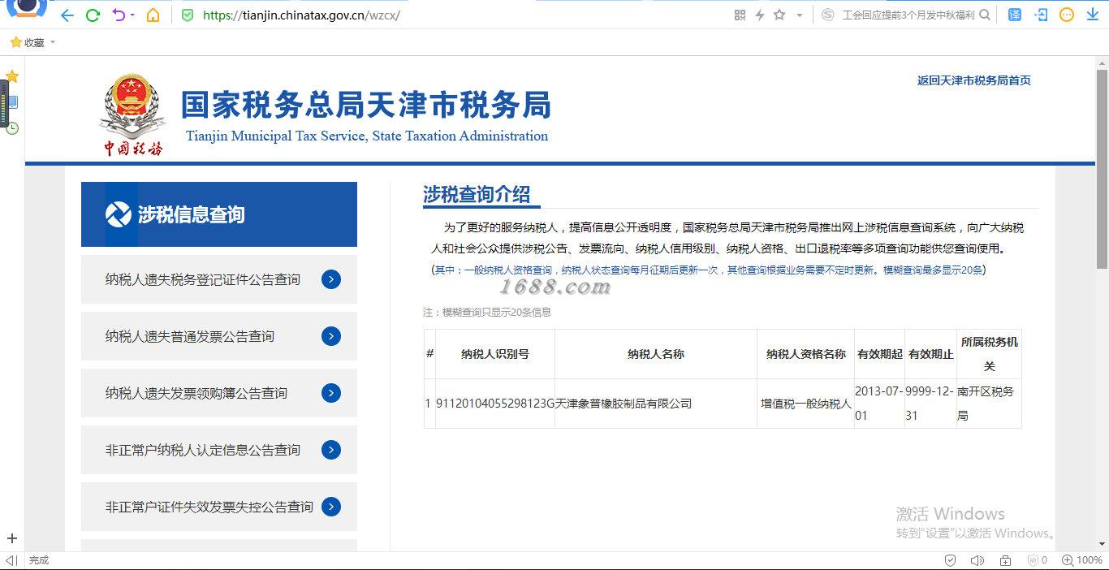Open the downloads arrow icon
The height and width of the screenshot is (570, 1109).
click(x=1093, y=15)
